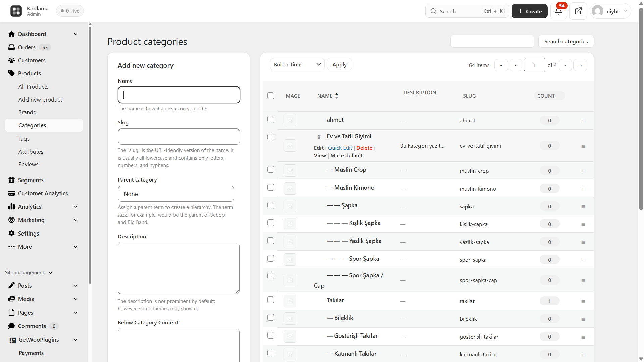The width and height of the screenshot is (644, 362).
Task: Open the notifications bell icon
Action: coord(559,11)
